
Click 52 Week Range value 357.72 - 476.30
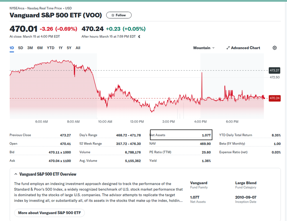[128, 144]
